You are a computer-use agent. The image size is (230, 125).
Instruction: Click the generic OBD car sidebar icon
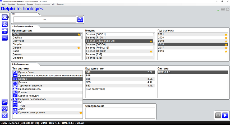pos(5,31)
